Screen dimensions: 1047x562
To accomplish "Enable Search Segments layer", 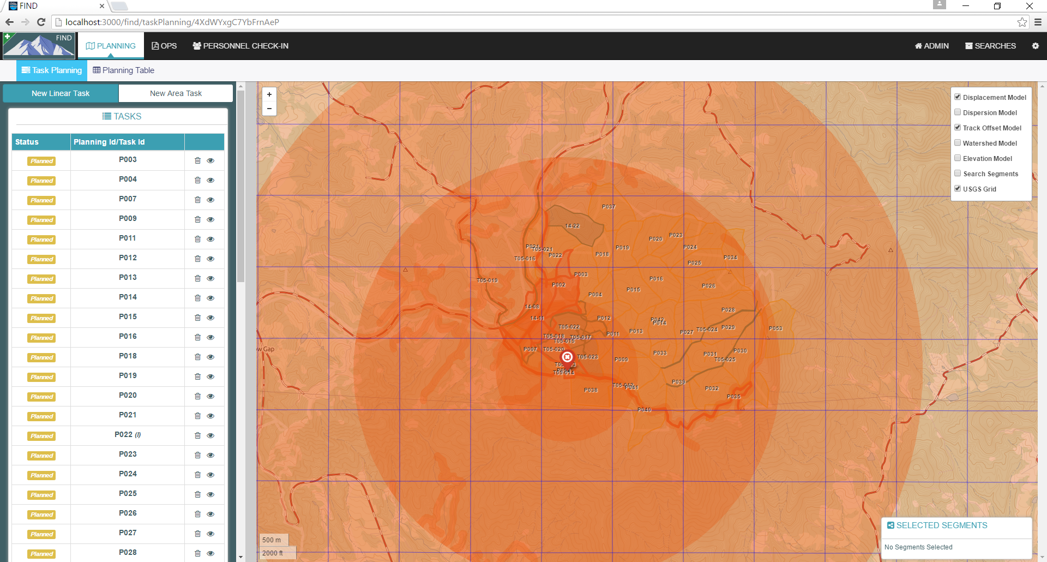I will 958,174.
